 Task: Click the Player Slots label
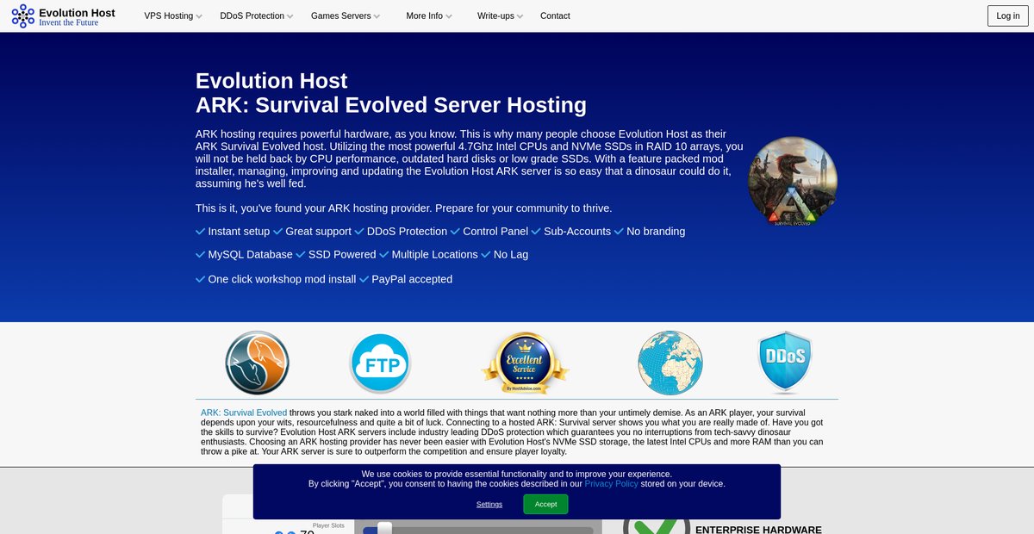pos(328,525)
